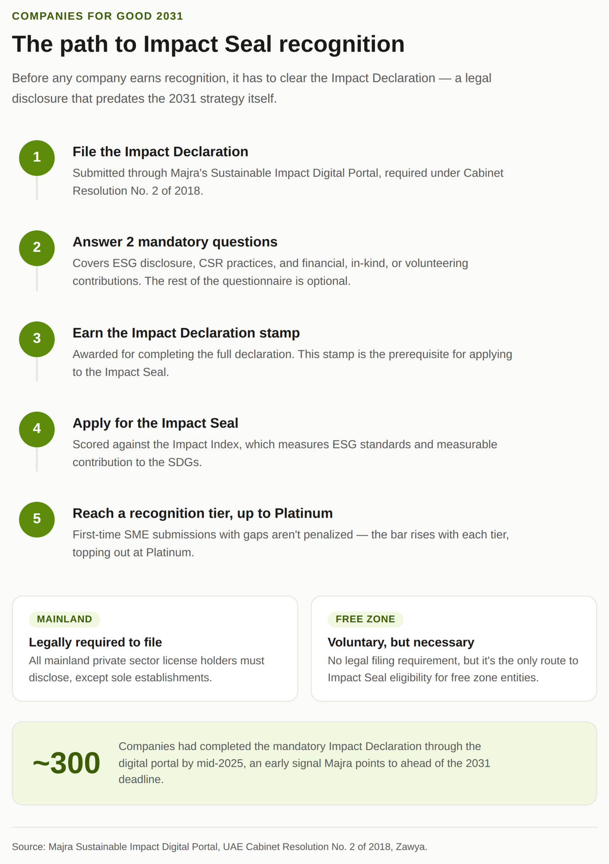609x864 pixels.
Task: Click the step 3 green circle badge
Action: [37, 339]
